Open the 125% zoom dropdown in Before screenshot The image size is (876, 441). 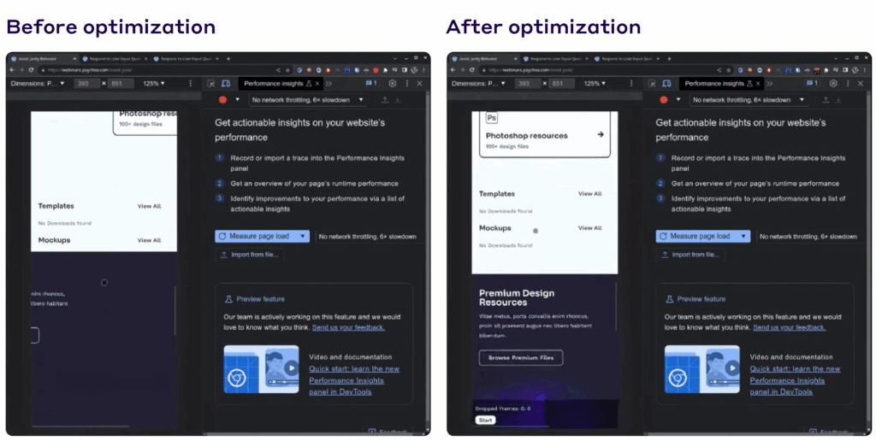(154, 83)
